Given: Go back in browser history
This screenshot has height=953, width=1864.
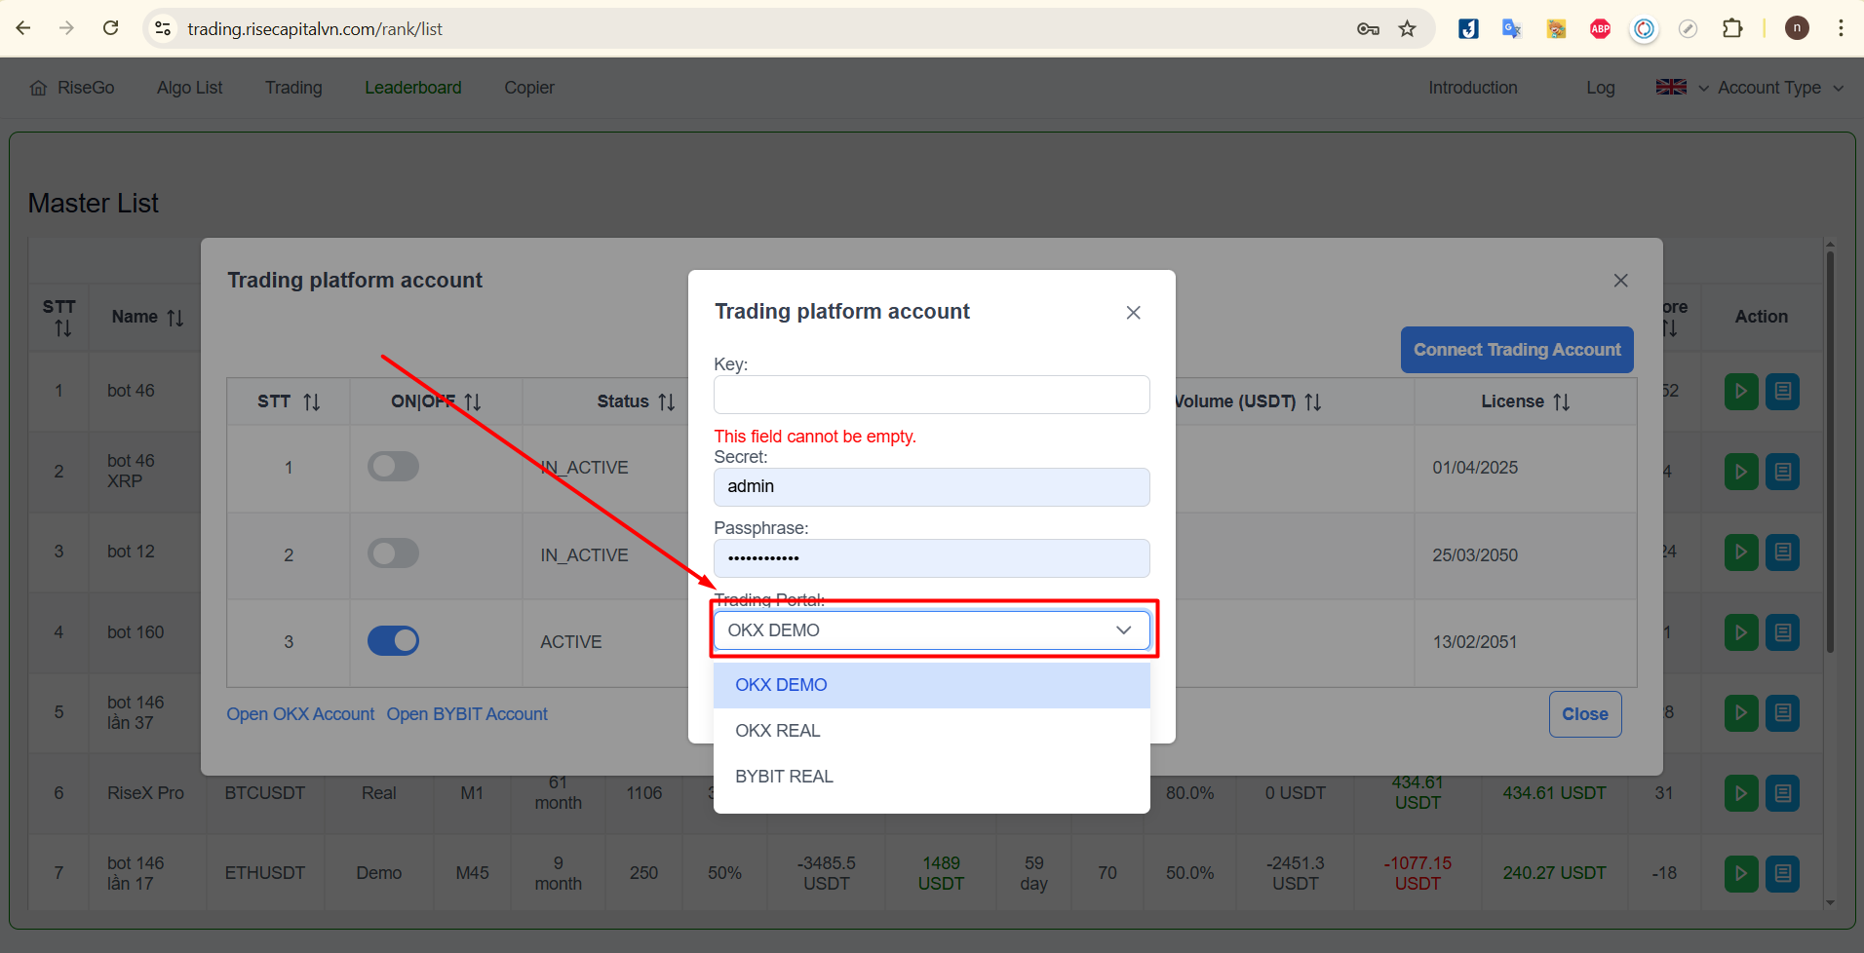Looking at the screenshot, I should (23, 28).
